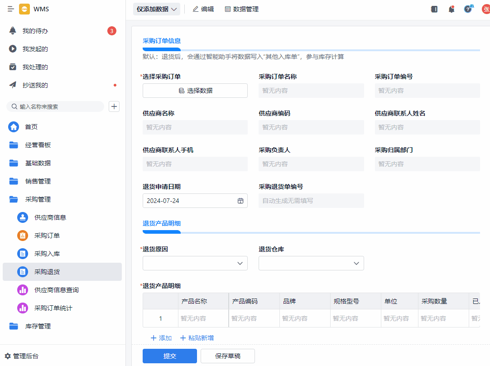The height and width of the screenshot is (366, 490).
Task: Click 保存草稿 button
Action: [x=228, y=356]
